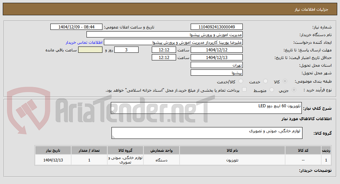Click the general description text area
This screenshot has height=184, width=340.
coord(206,108)
